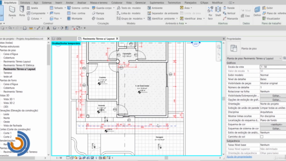286x161 pixels.
Task: Choose the Componente tool
Action: click(36, 13)
